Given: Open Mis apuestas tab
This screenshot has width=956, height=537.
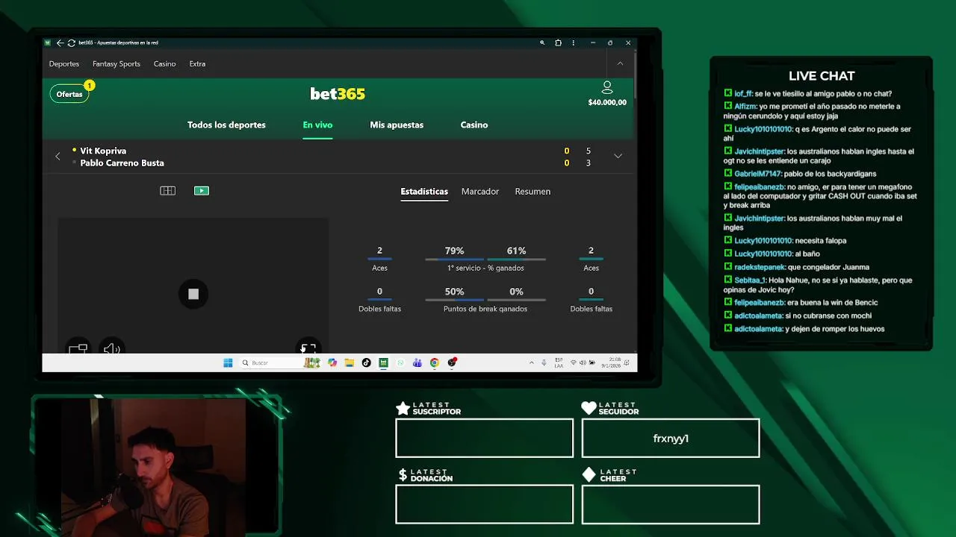Looking at the screenshot, I should click(397, 125).
